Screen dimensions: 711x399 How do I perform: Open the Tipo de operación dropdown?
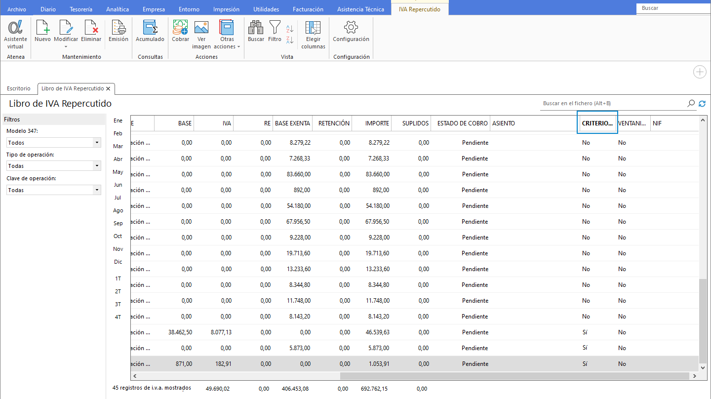tap(54, 166)
